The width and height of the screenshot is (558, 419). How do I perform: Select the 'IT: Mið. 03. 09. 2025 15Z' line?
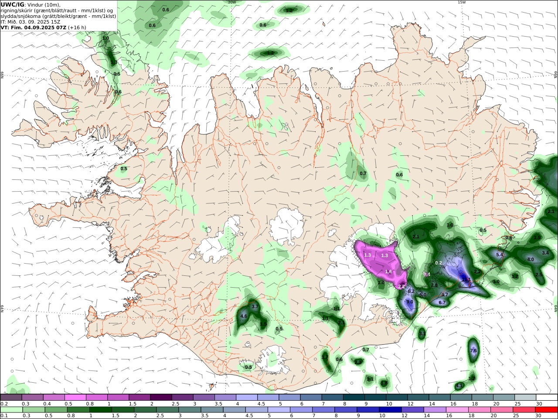31,22
